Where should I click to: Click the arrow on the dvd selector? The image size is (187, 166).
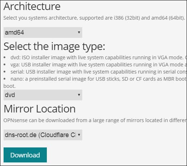tap(79, 95)
